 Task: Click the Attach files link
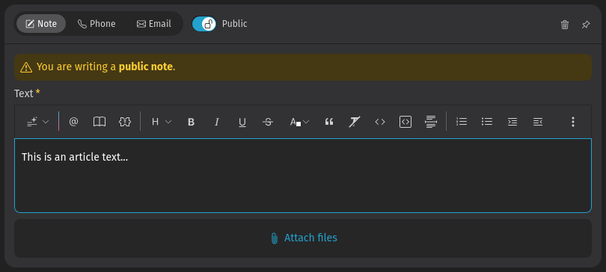304,238
